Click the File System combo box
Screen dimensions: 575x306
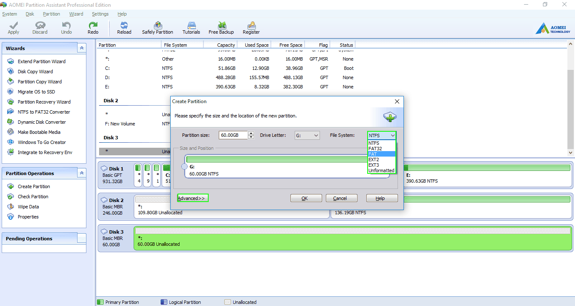pyautogui.click(x=382, y=136)
